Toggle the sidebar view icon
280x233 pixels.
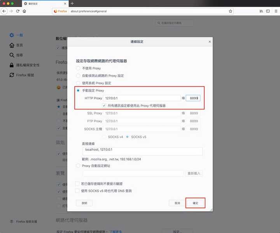(x=268, y=11)
